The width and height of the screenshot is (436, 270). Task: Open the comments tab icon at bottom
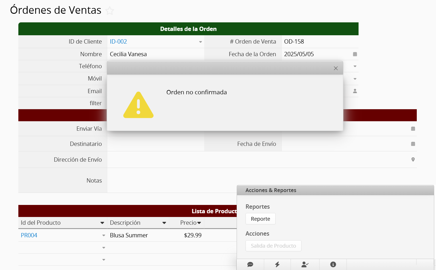pos(250,264)
